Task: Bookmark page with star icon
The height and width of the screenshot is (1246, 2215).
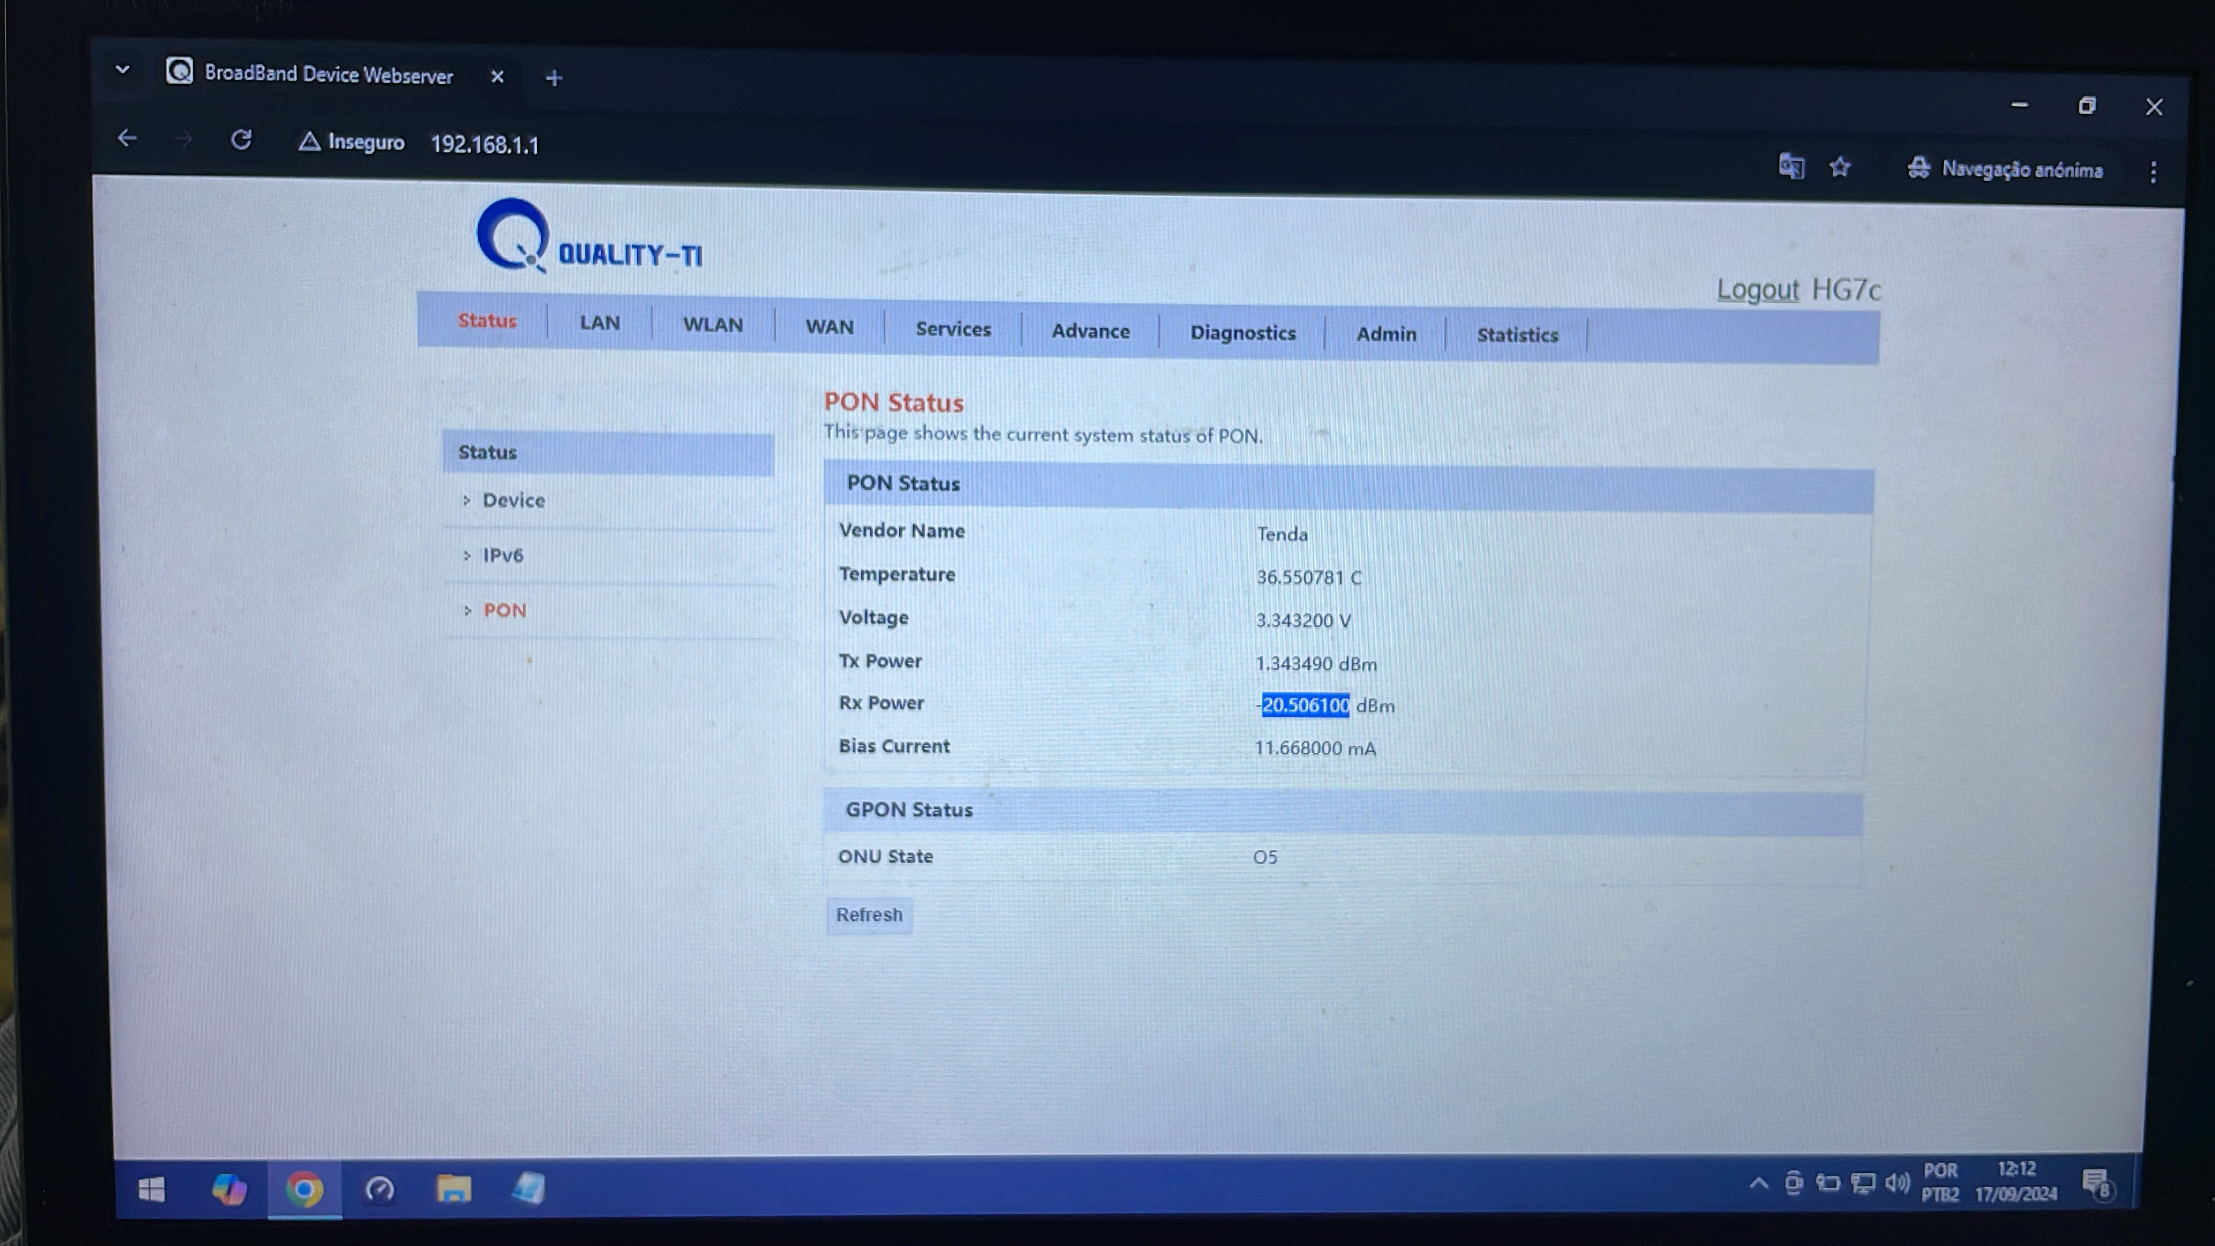Action: pyautogui.click(x=1839, y=167)
